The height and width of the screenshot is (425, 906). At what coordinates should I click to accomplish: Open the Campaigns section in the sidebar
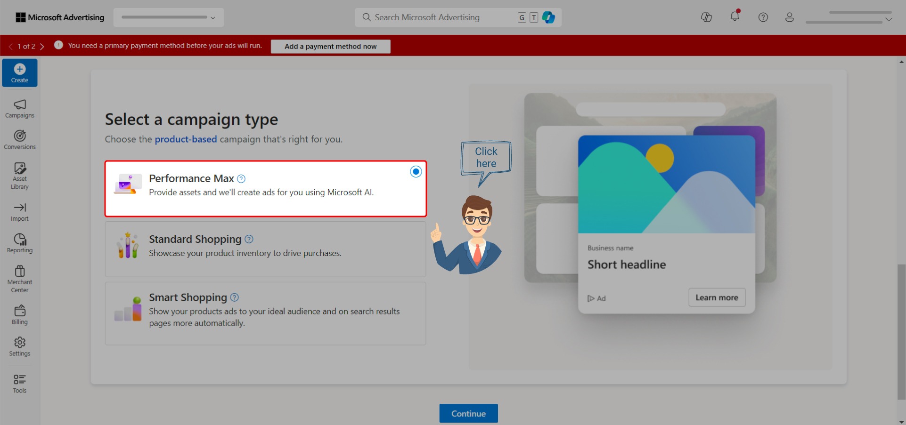tap(19, 108)
